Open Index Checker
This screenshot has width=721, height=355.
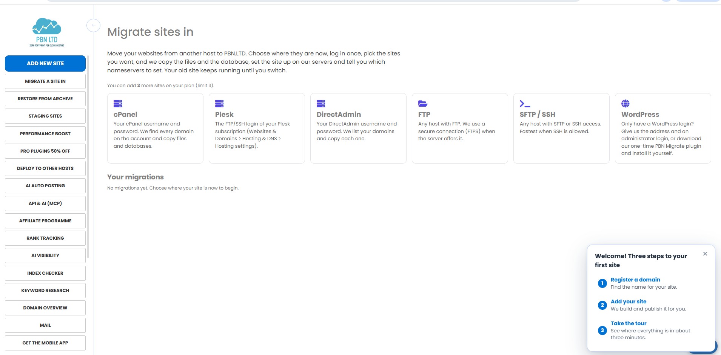point(45,273)
